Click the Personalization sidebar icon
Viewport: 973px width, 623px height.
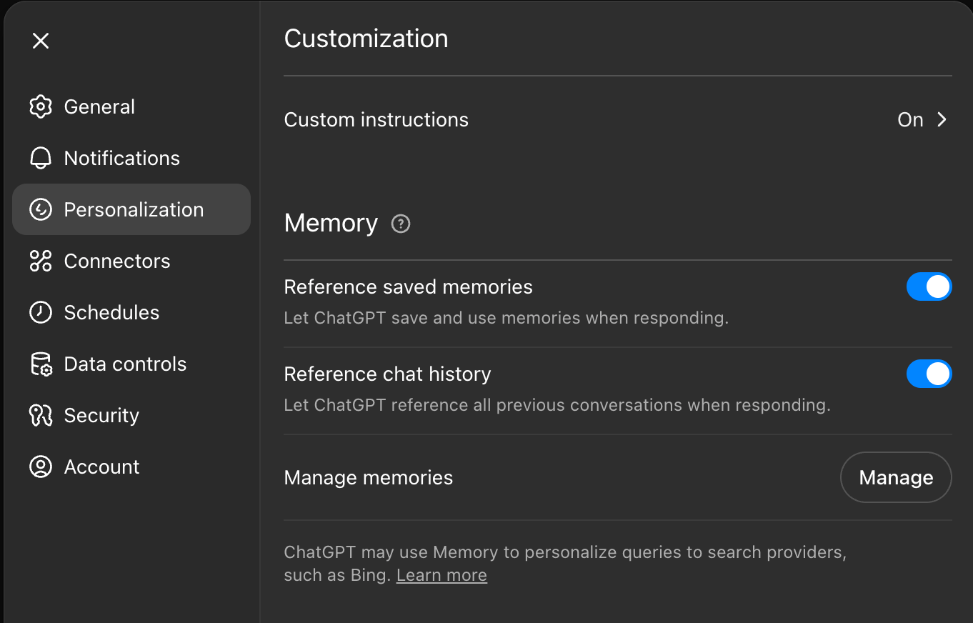click(41, 209)
